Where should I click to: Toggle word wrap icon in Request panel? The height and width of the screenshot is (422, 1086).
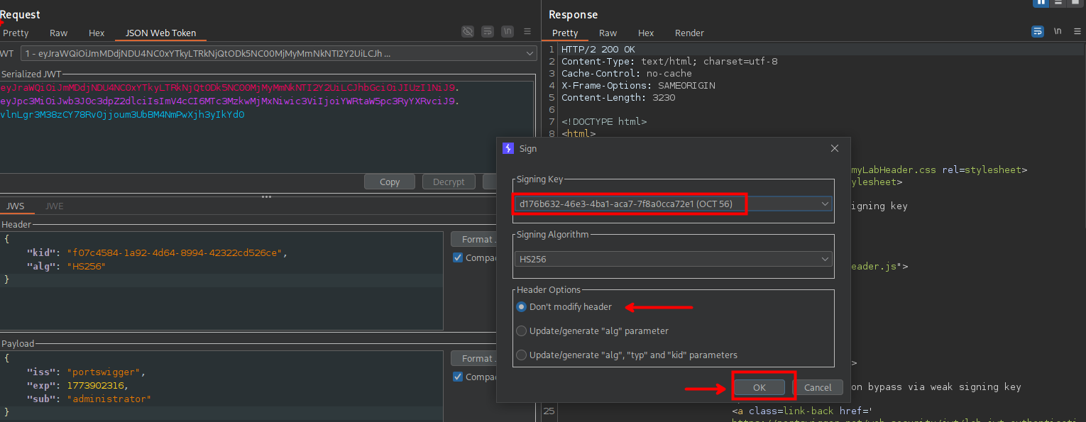coord(487,32)
